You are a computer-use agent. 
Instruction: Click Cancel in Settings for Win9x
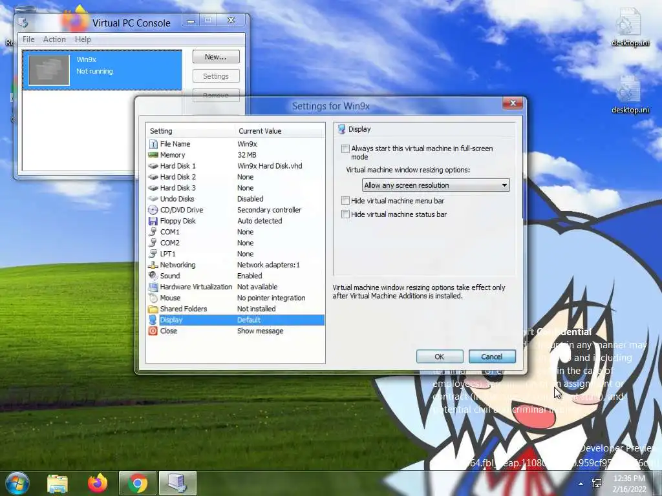492,356
